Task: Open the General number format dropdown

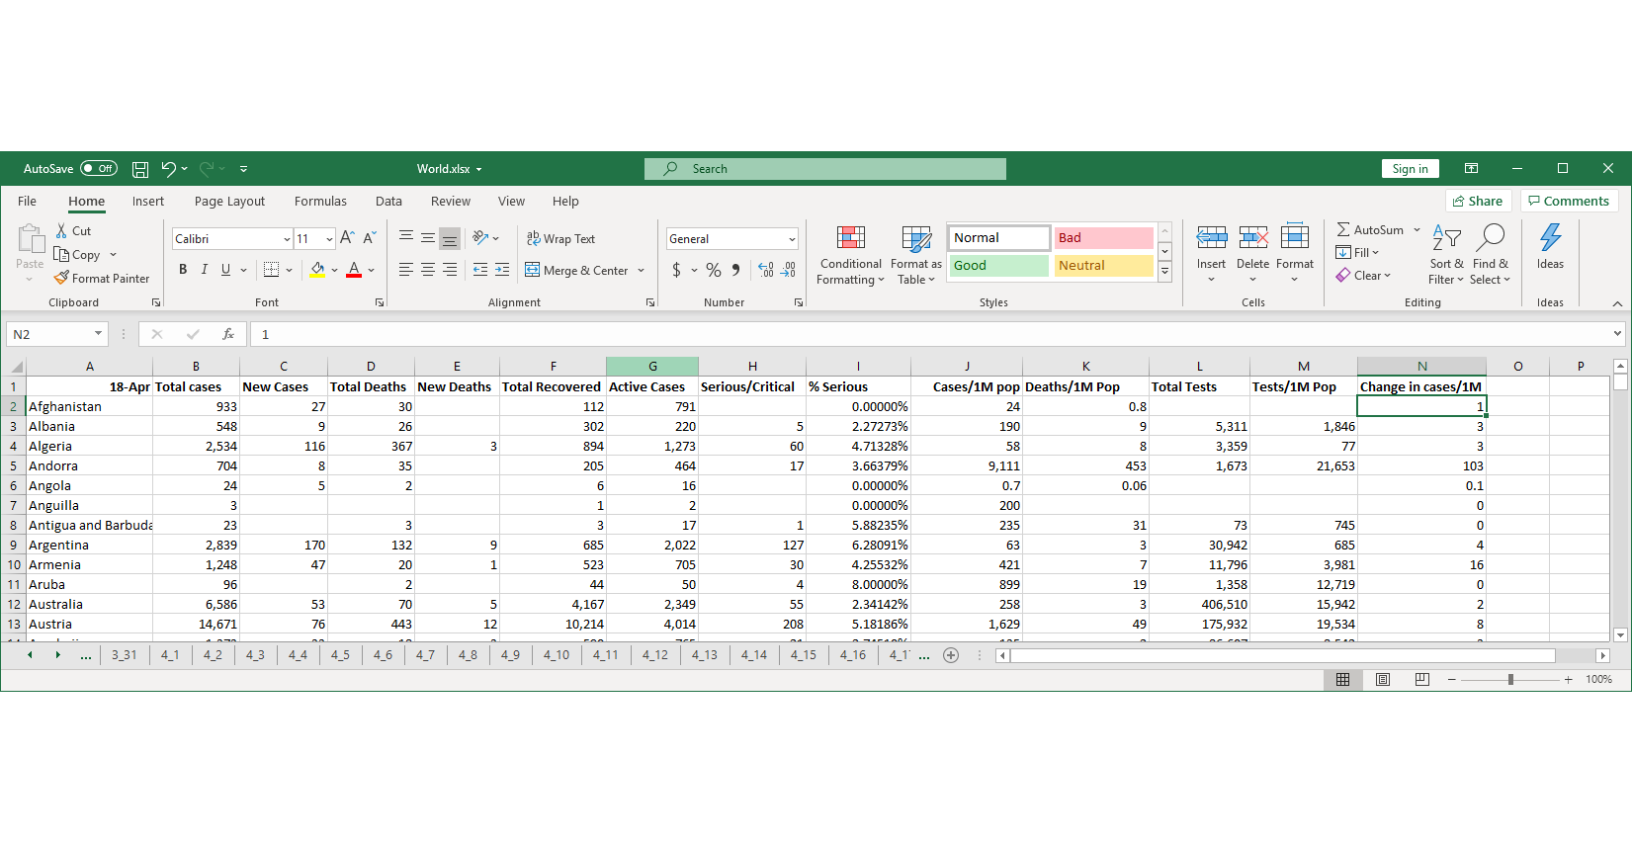Action: [x=792, y=239]
